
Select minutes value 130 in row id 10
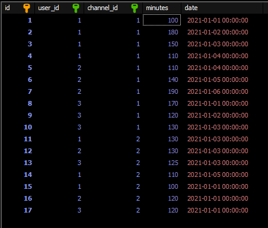pos(173,127)
